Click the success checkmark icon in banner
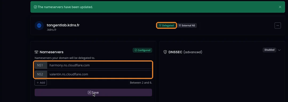288x102 pixels. [x=35, y=7]
